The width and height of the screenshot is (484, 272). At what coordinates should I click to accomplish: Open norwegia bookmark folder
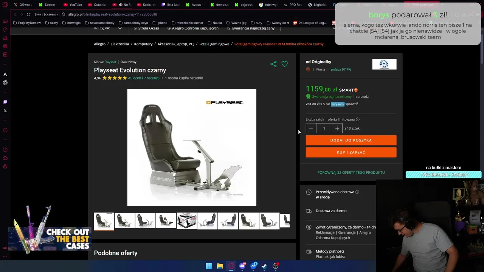pyautogui.click(x=71, y=23)
